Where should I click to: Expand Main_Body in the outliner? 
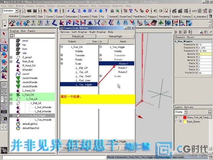[11, 62]
